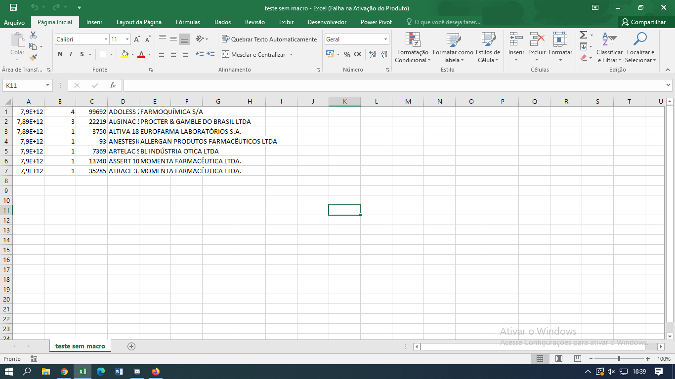
Task: Toggle Quebrar Texto Automaticamente
Action: (269, 39)
